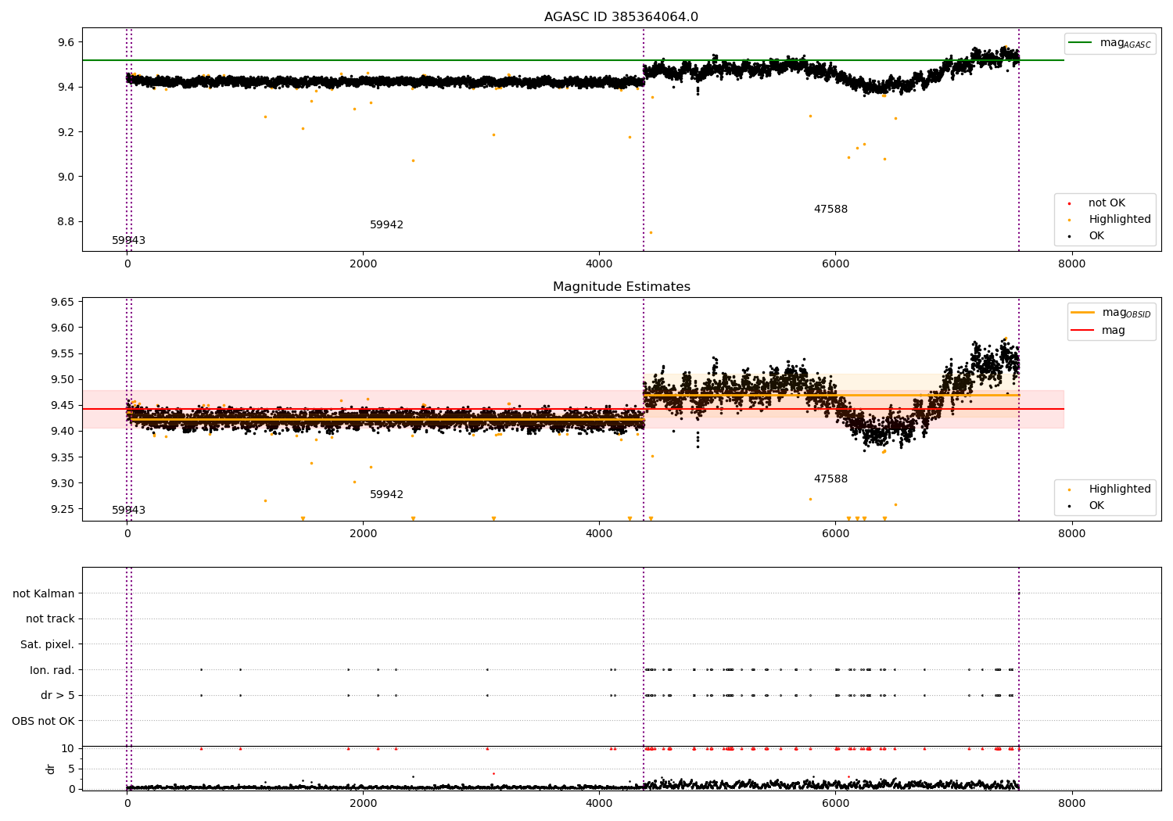Click the red 'mag' legend entry in middle plot
This screenshot has height=821, width=1173.
pos(1099,331)
